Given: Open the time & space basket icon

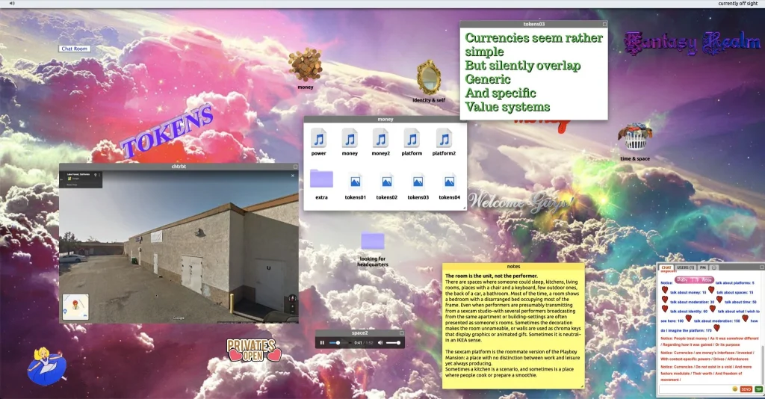Looking at the screenshot, I should [636, 138].
